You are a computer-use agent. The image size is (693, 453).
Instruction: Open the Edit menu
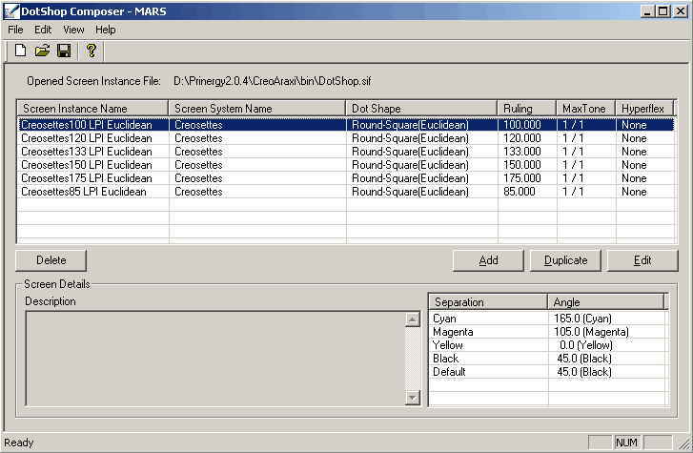[x=43, y=30]
